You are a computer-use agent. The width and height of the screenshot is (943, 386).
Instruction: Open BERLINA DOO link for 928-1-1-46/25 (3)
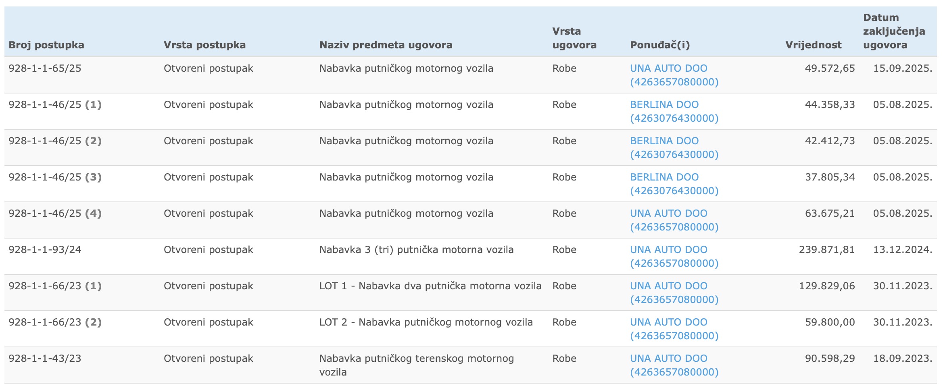tap(674, 184)
